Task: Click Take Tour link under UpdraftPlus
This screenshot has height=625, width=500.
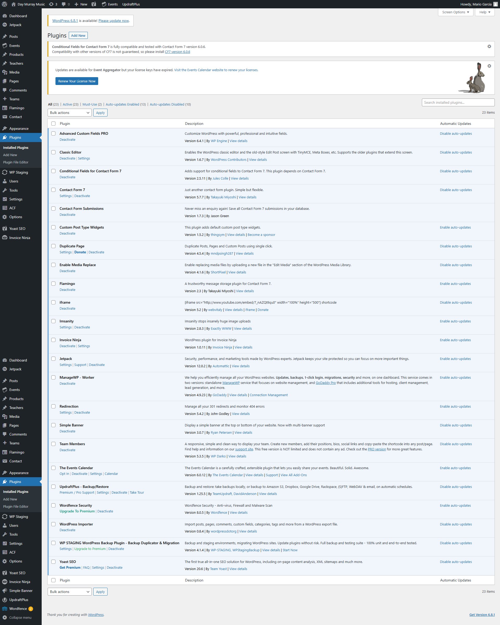Action: pos(137,493)
